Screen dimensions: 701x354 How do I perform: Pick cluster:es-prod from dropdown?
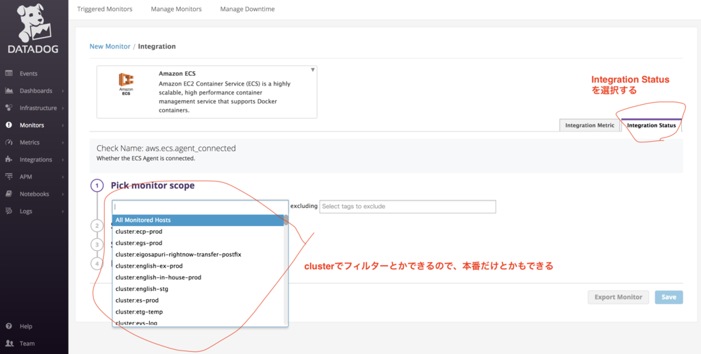198,301
